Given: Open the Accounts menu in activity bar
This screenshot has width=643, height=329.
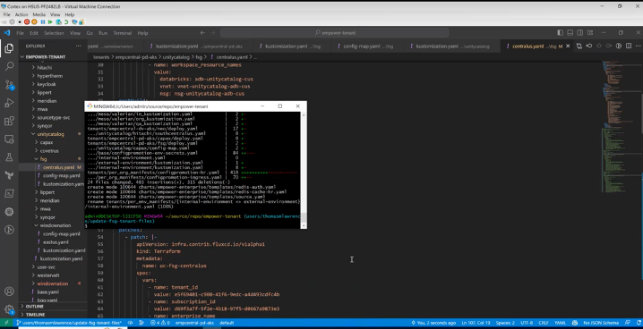Looking at the screenshot, I should (x=9, y=291).
